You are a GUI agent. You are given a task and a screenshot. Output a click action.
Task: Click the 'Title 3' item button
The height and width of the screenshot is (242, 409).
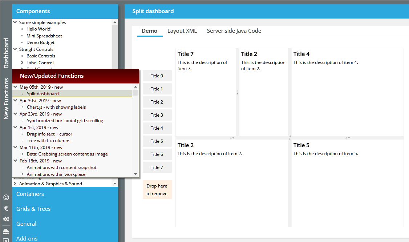[157, 115]
